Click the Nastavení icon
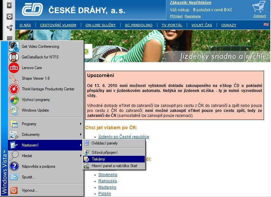Screen dimensions: 271x197 point(14,145)
